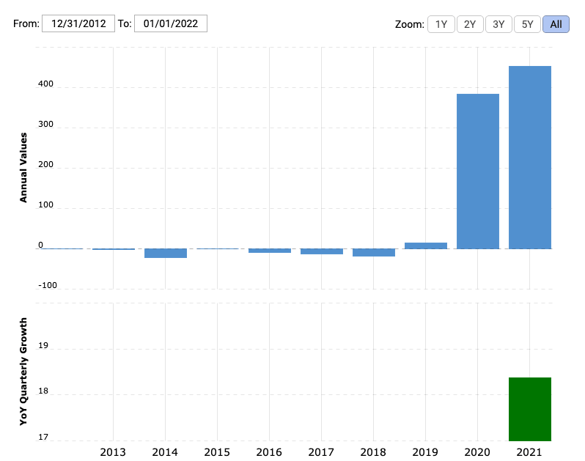Viewport: 585px width, 461px height.
Task: Select the All zoom button
Action: (556, 24)
